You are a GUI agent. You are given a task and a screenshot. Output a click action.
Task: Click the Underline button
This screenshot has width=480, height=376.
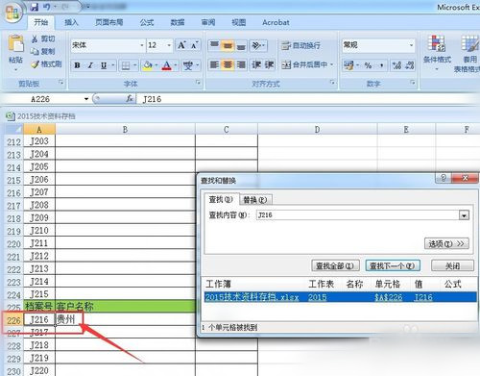point(104,65)
